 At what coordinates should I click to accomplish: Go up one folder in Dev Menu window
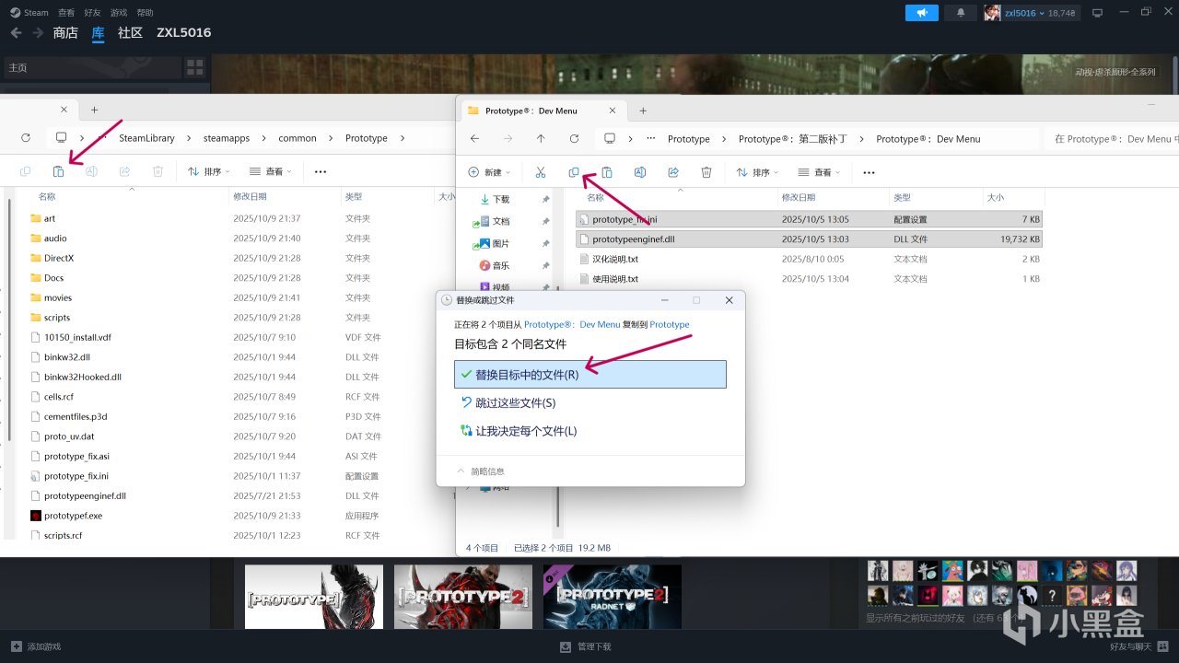click(541, 139)
